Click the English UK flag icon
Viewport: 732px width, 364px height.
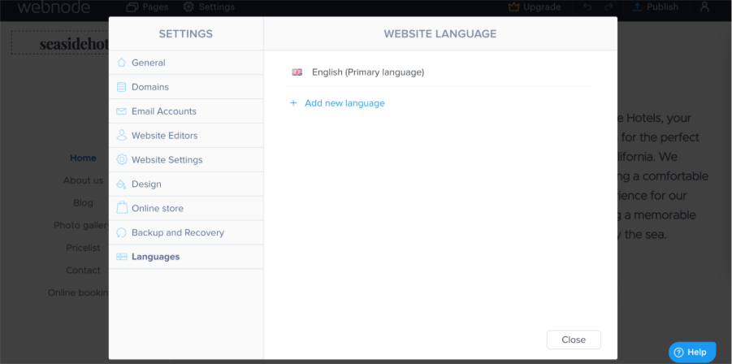coord(297,72)
